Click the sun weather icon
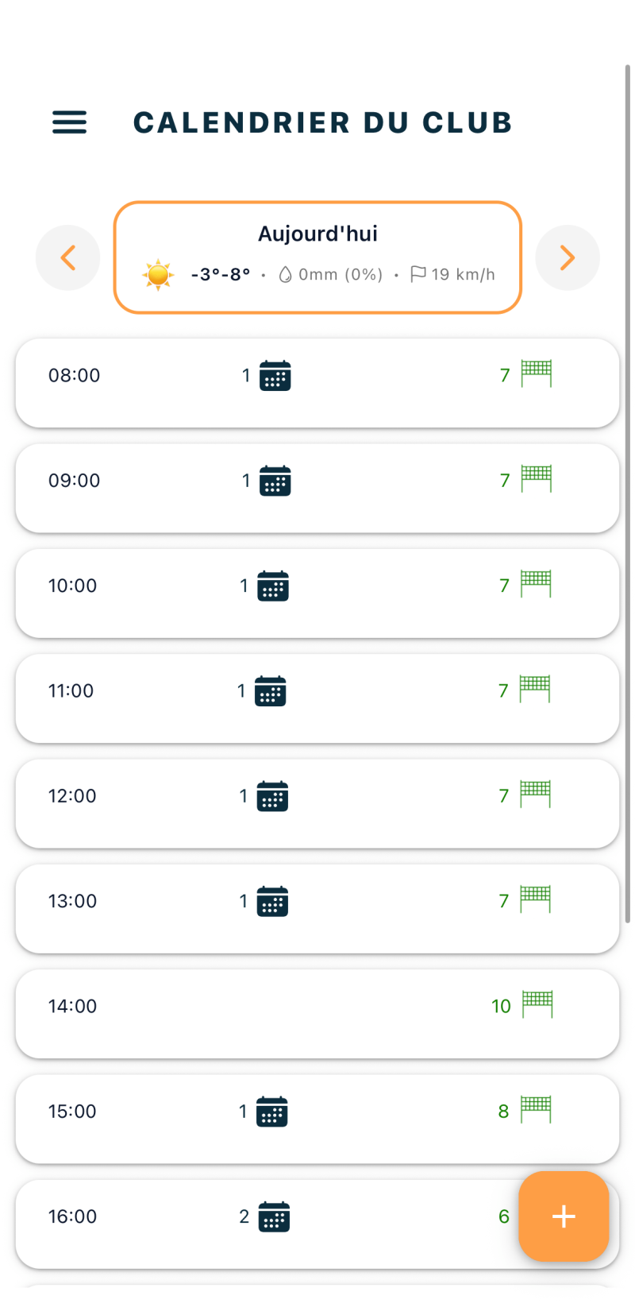 click(158, 275)
